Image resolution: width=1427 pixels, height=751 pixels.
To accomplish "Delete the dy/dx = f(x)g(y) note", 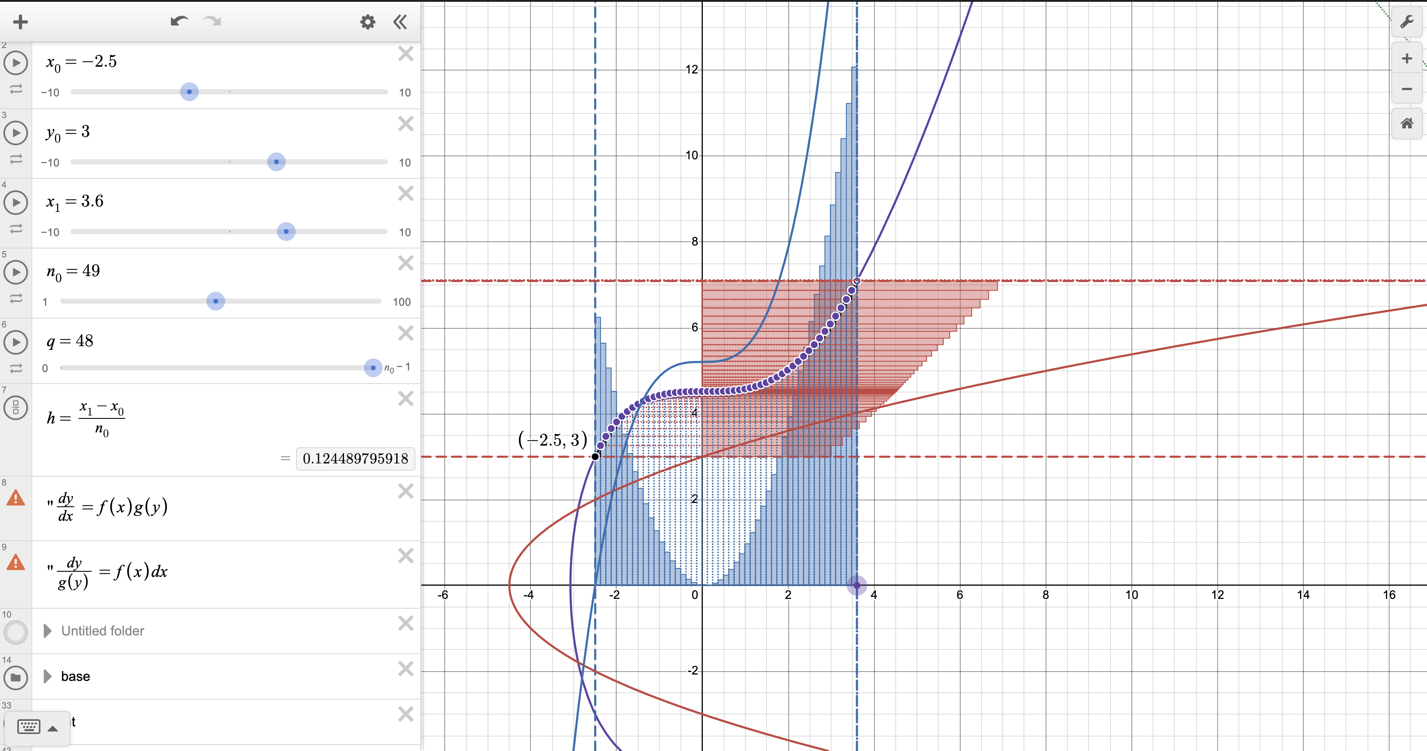I will [406, 491].
